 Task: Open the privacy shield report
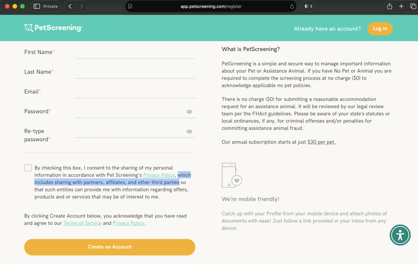[309, 6]
